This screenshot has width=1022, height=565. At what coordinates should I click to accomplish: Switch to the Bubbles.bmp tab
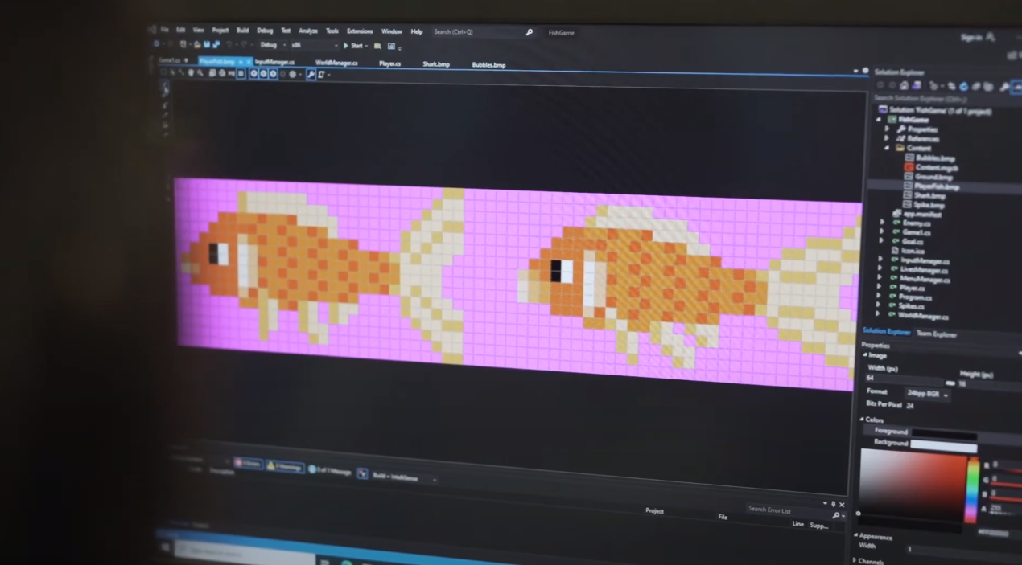coord(489,65)
